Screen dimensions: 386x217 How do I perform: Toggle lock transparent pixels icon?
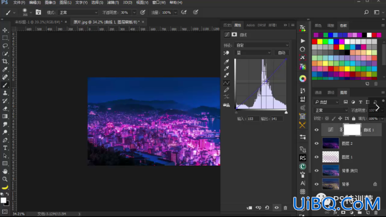[327, 119]
